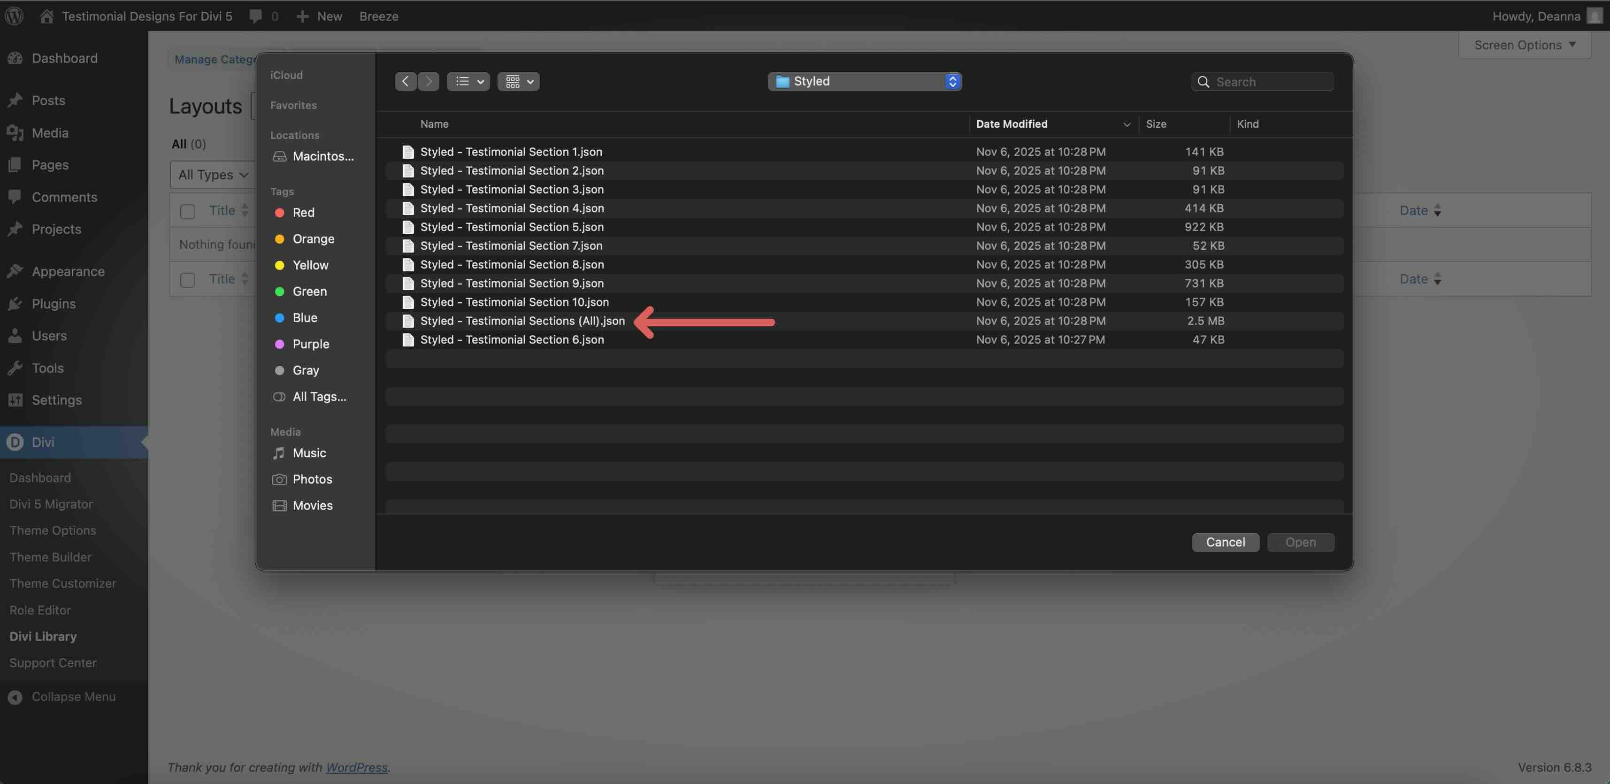
Task: Click the magnifier search icon
Action: pyautogui.click(x=1203, y=82)
